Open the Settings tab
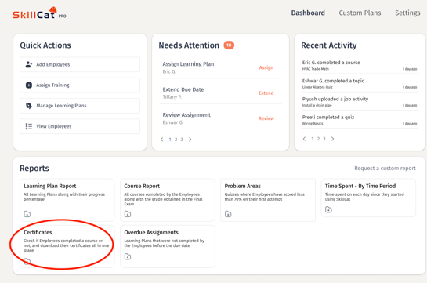The width and height of the screenshot is (427, 283). click(407, 13)
